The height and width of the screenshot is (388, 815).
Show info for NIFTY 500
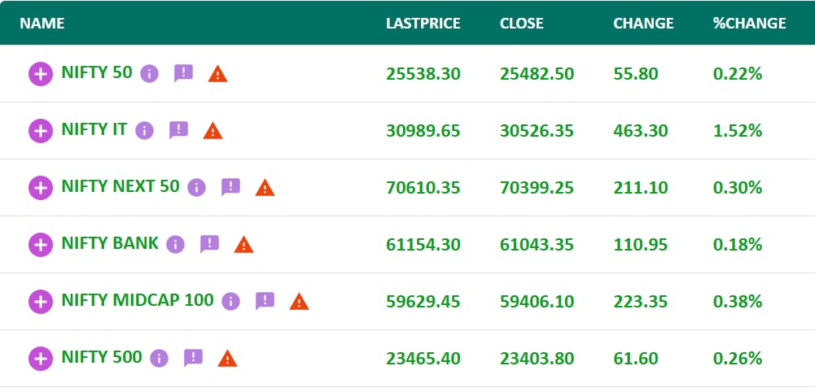click(159, 358)
